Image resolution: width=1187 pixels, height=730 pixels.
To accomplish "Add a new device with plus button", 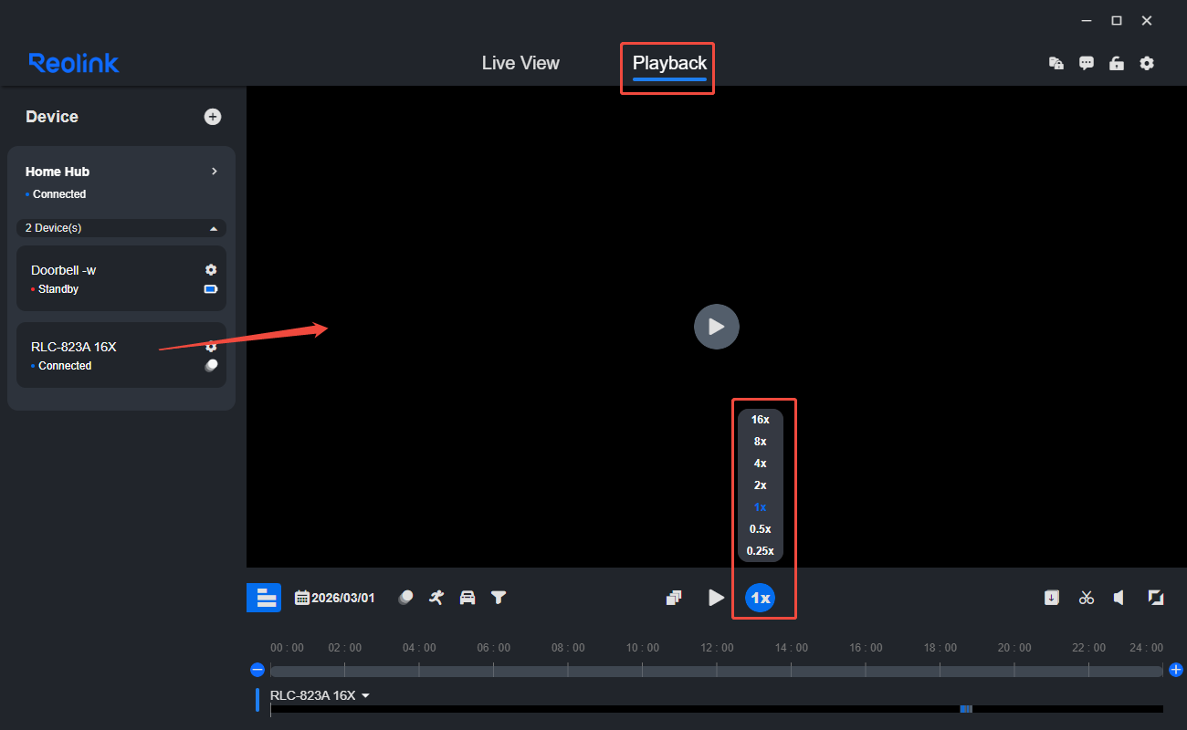I will pos(212,117).
